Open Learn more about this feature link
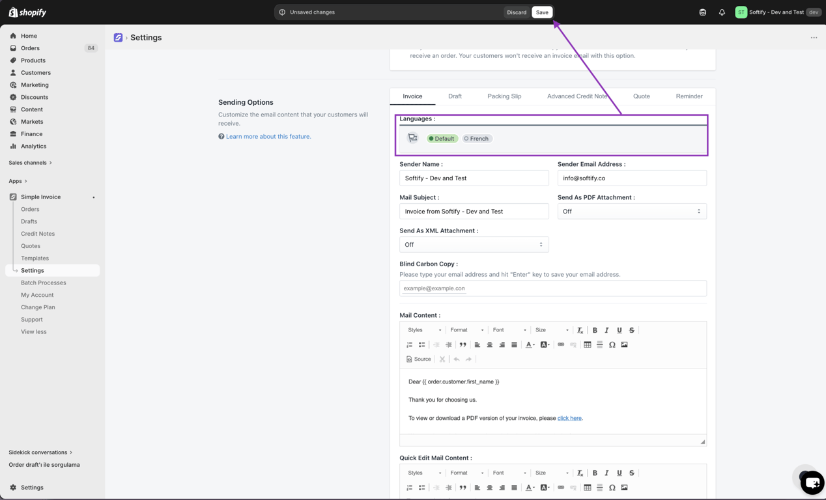The height and width of the screenshot is (500, 826). pyautogui.click(x=268, y=137)
